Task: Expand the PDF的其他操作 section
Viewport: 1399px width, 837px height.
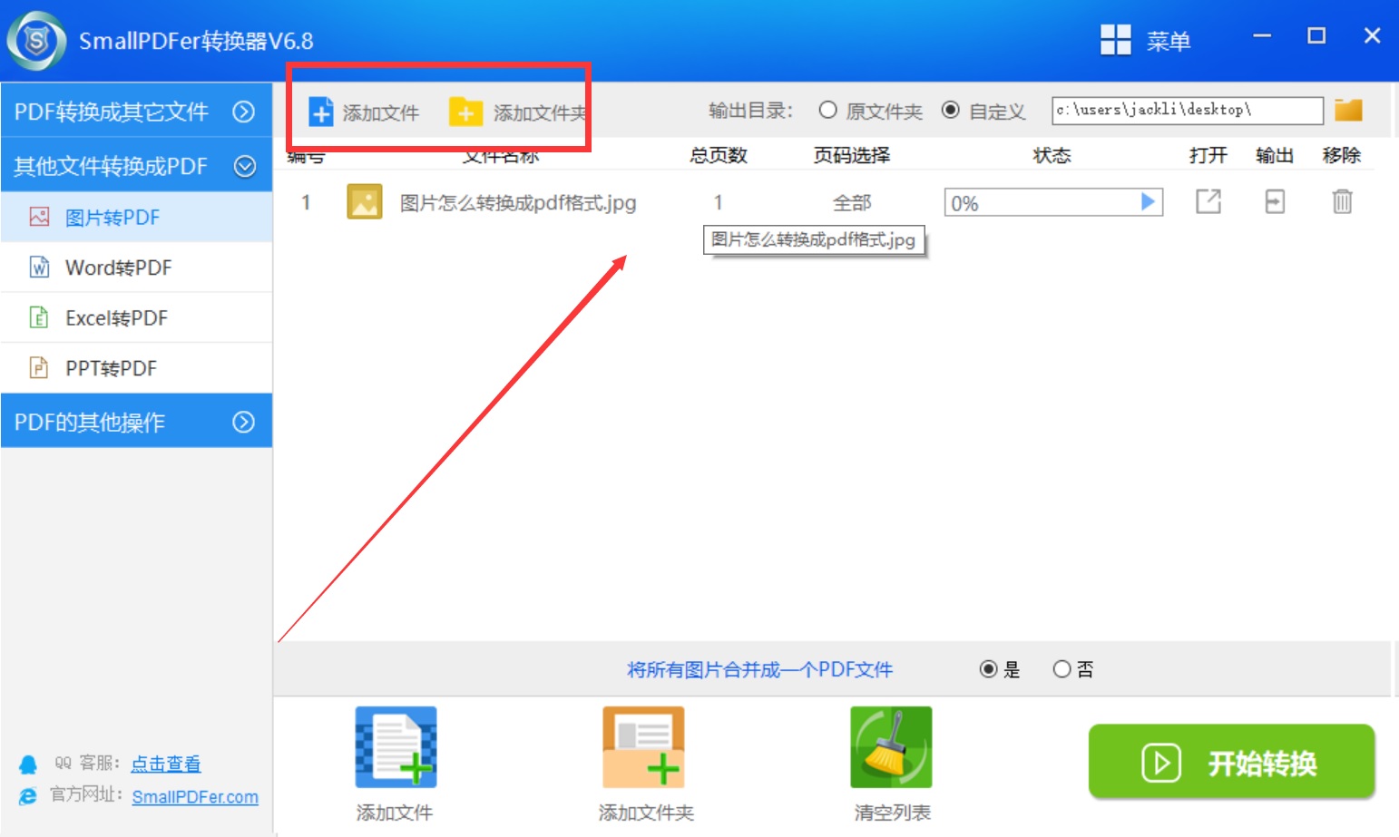Action: 136,422
